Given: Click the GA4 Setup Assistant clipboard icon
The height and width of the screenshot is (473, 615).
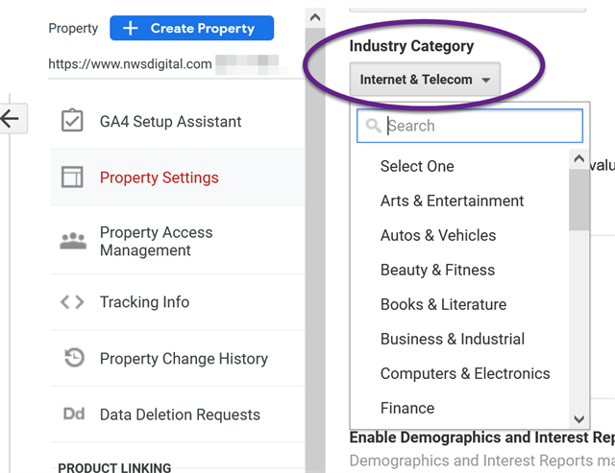Looking at the screenshot, I should coord(72,120).
